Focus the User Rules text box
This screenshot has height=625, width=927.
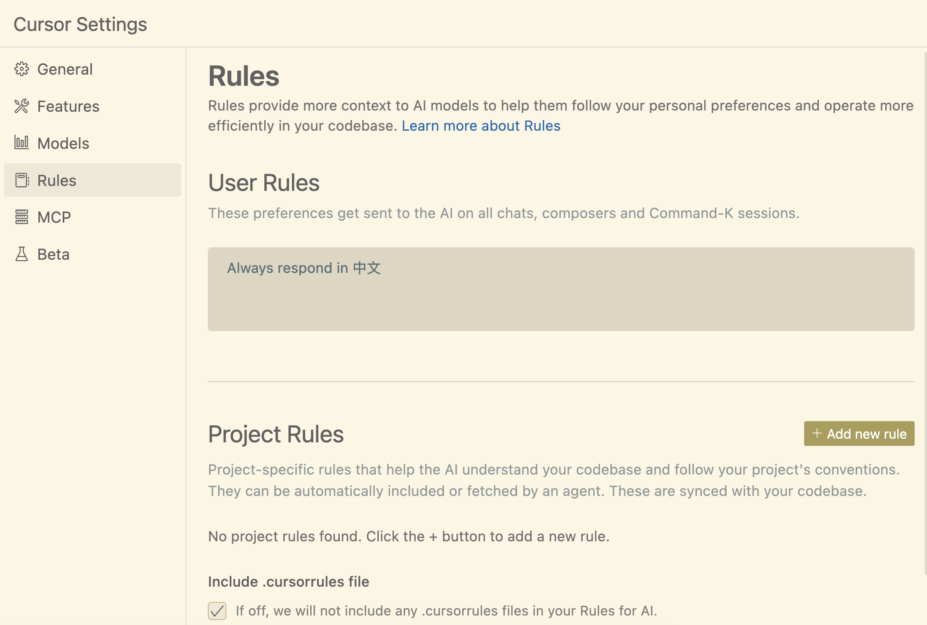(x=561, y=289)
